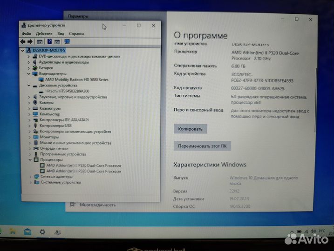
Task: Select AMD Mobility Radeon HD 5000 Series
Action: tap(77, 79)
